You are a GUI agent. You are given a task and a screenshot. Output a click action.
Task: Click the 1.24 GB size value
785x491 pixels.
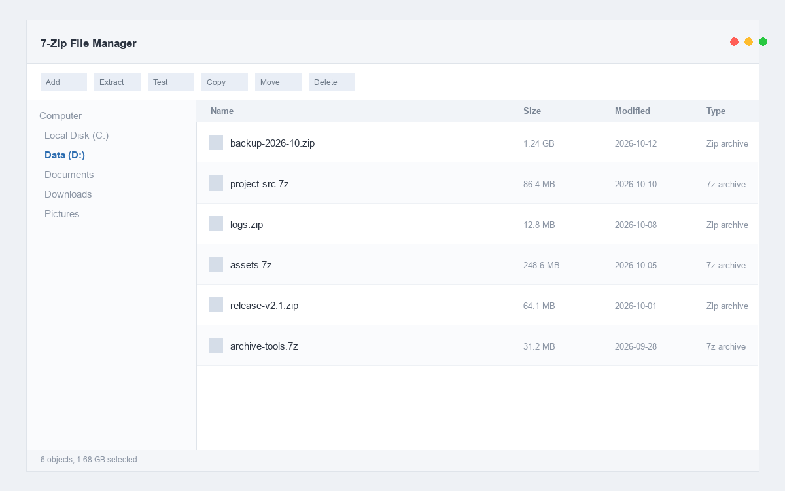click(x=538, y=143)
